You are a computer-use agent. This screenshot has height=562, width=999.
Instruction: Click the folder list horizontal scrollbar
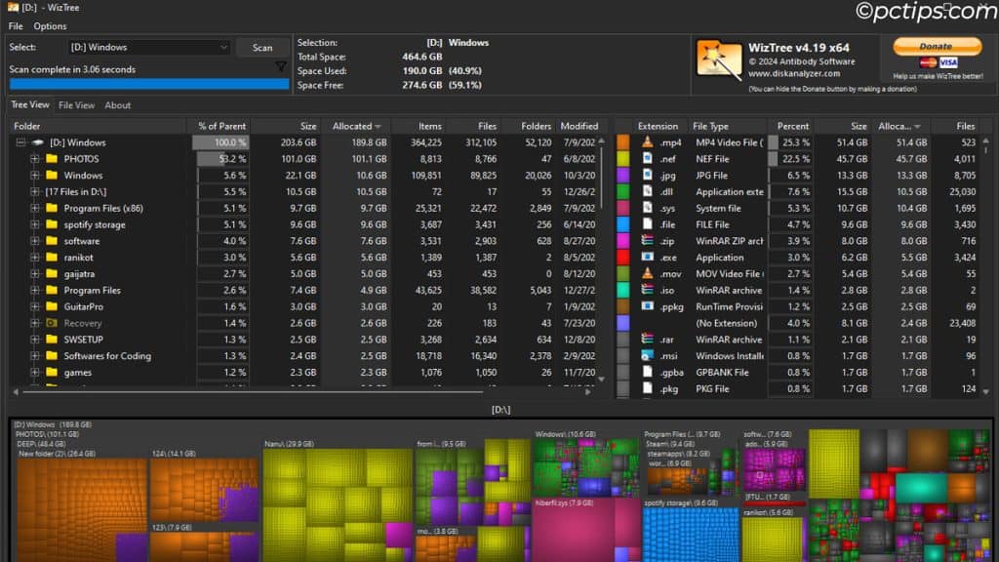(253, 392)
